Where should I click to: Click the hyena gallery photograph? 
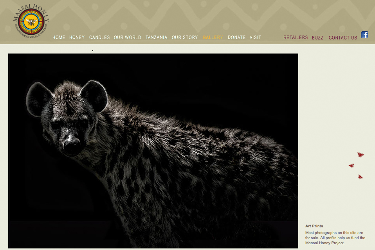click(153, 151)
